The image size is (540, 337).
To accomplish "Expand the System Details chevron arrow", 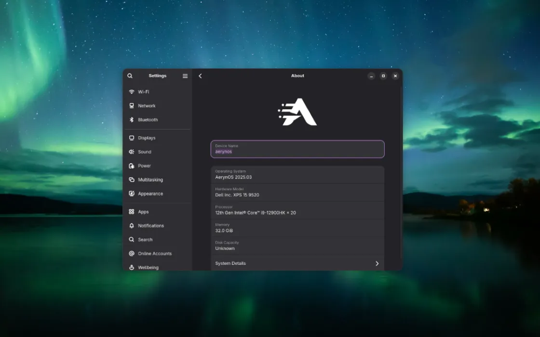I will click(377, 263).
